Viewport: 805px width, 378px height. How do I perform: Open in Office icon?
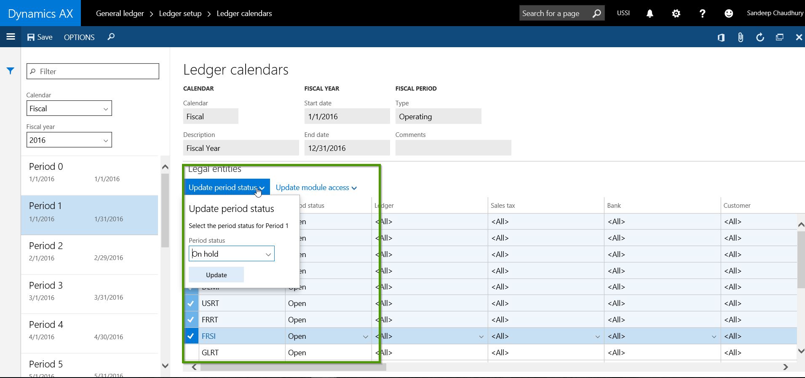[x=721, y=38]
